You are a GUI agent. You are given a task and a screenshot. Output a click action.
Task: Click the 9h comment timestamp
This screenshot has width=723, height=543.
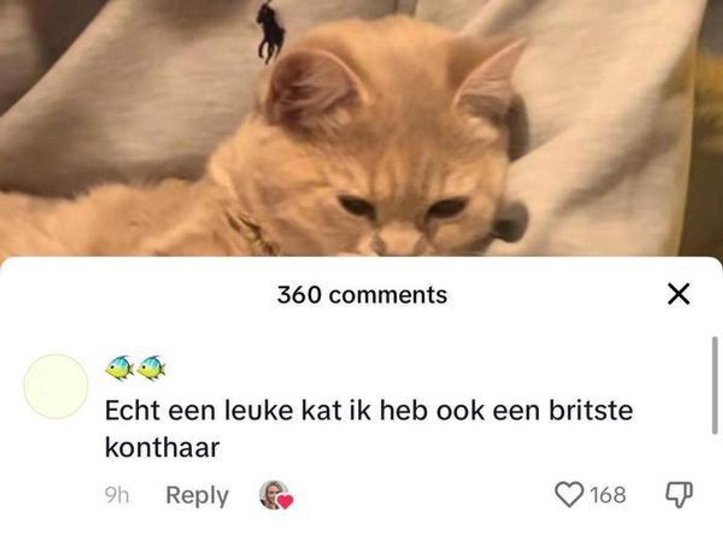[116, 495]
